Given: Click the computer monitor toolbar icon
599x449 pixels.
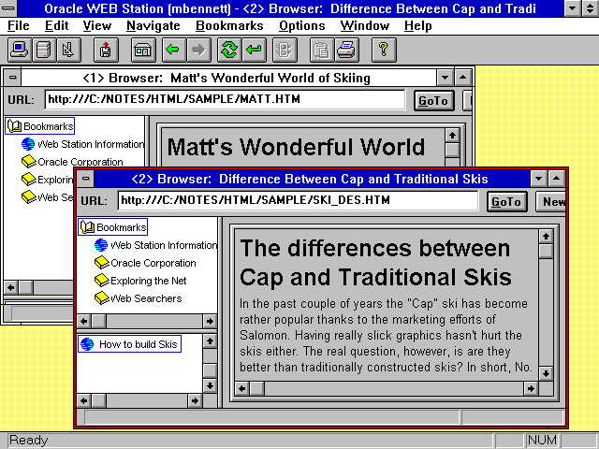Looking at the screenshot, I should pyautogui.click(x=21, y=50).
